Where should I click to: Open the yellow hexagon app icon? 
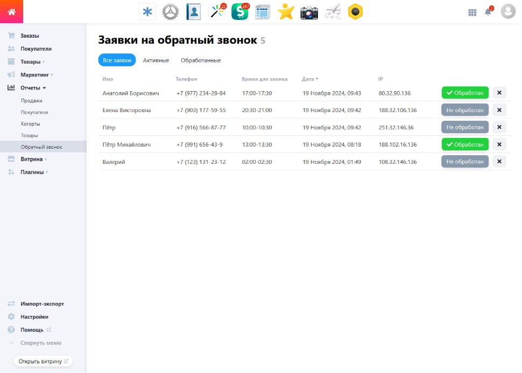coord(355,12)
